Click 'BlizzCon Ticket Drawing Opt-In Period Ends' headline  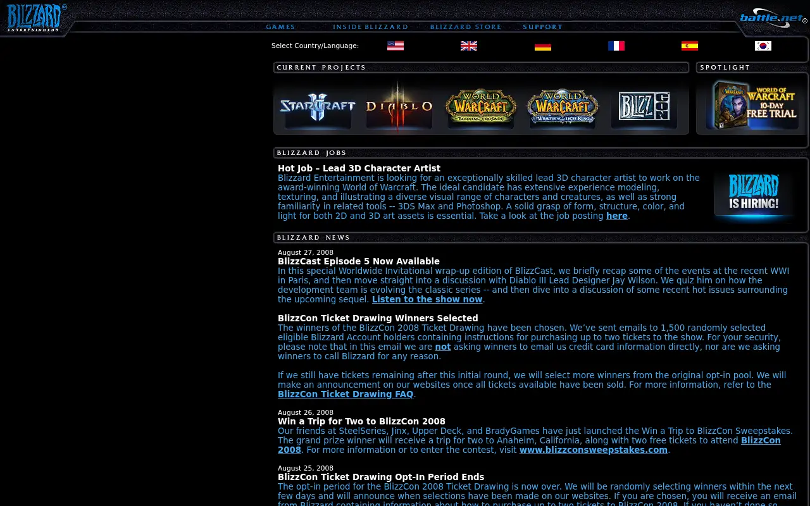click(x=381, y=477)
